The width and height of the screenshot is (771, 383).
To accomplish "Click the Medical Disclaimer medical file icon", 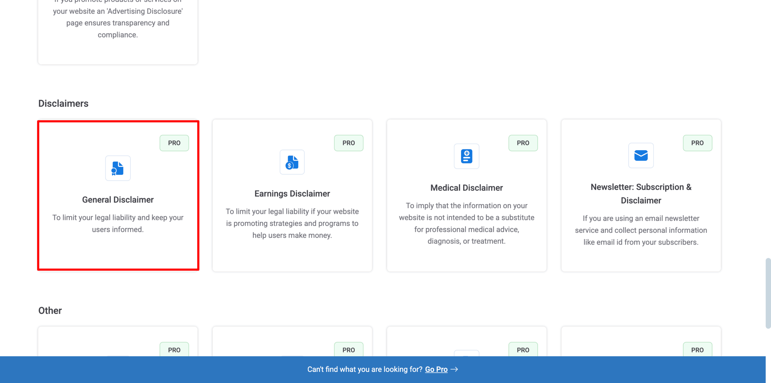I will [466, 156].
